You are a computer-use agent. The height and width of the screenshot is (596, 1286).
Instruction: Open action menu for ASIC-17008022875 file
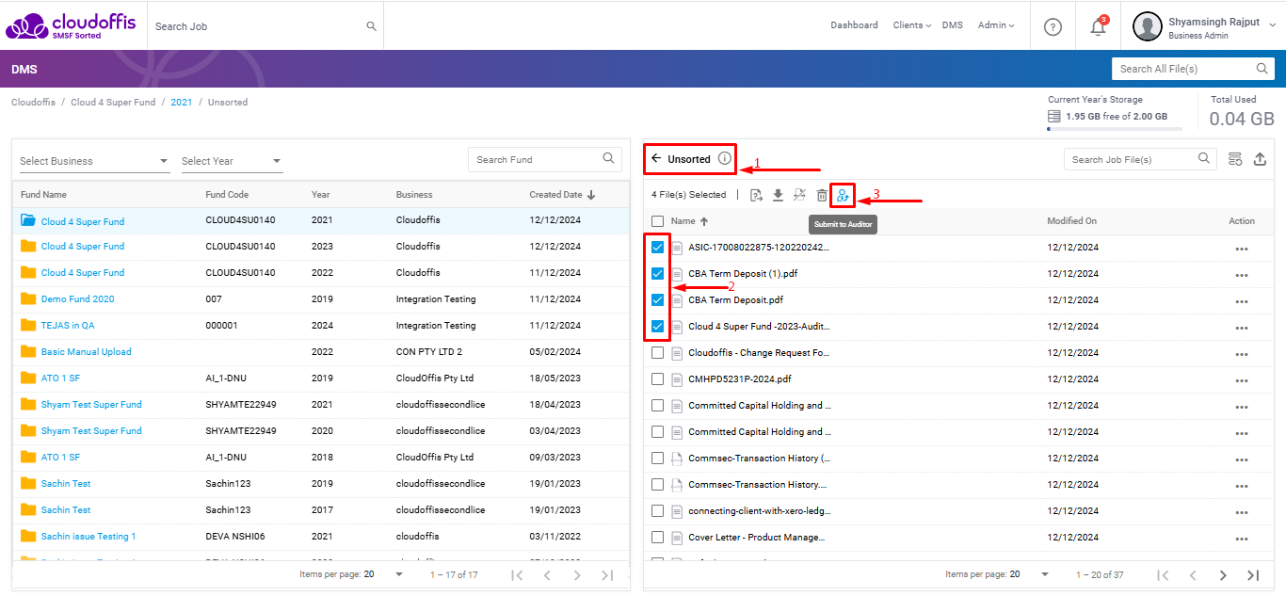coord(1242,249)
